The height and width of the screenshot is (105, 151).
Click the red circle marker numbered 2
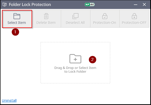point(93,59)
